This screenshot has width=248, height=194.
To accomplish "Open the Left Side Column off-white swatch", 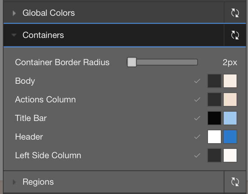I will click(x=230, y=155).
